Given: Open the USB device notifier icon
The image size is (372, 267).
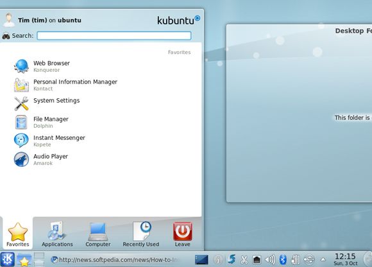Looking at the screenshot, I should [309, 260].
